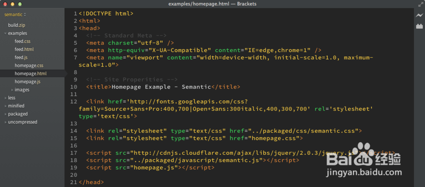Viewport: 425px width, 187px height.
Task: Open build.zip in the file tree
Action: coord(17,25)
